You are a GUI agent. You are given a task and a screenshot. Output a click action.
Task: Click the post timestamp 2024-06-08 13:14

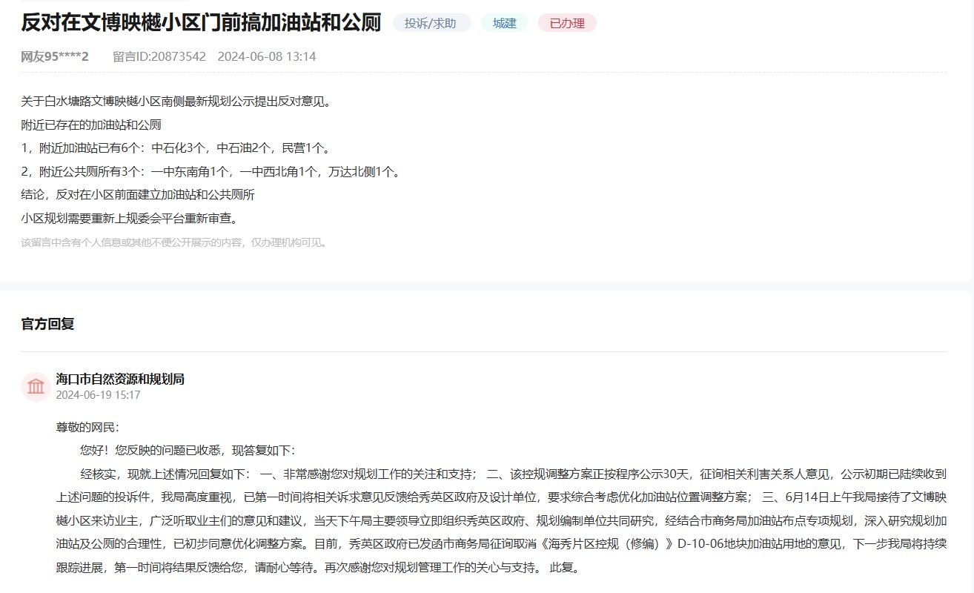pos(266,56)
